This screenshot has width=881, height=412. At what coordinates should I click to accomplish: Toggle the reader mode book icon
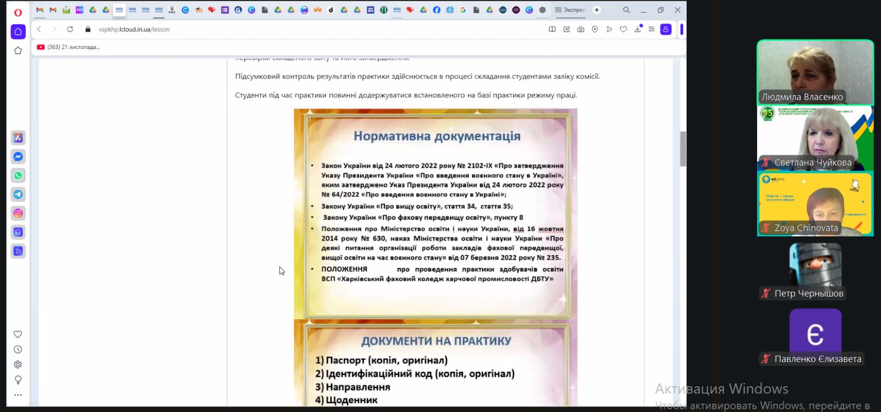pos(552,29)
